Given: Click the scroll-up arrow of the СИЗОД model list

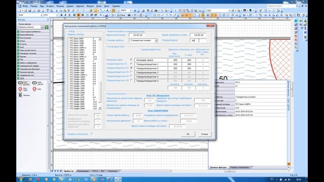Looking at the screenshot, I should click(x=100, y=39).
